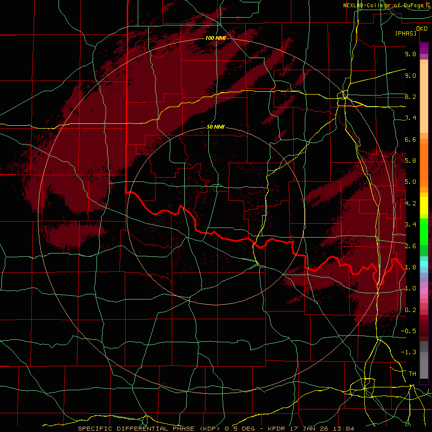Click the 5.0 value on color scale
The height and width of the screenshot is (432, 432).
click(410, 182)
